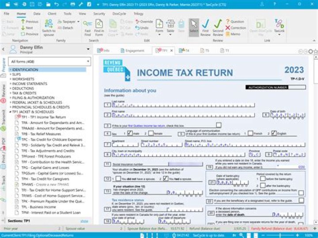Check the female sex checkbox
The image size is (318, 238).
click(x=151, y=133)
